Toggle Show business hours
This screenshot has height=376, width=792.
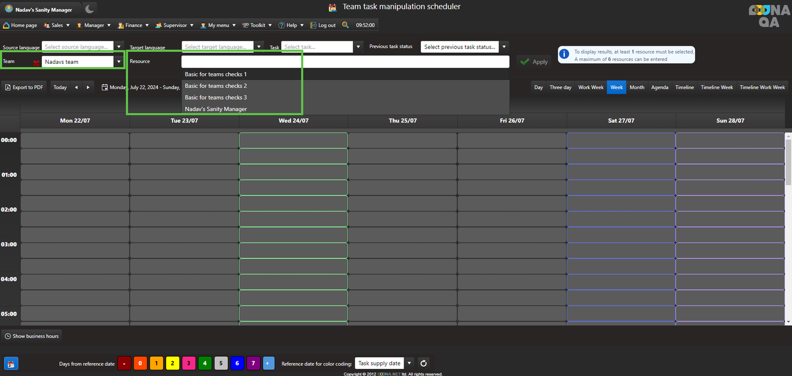(31, 336)
